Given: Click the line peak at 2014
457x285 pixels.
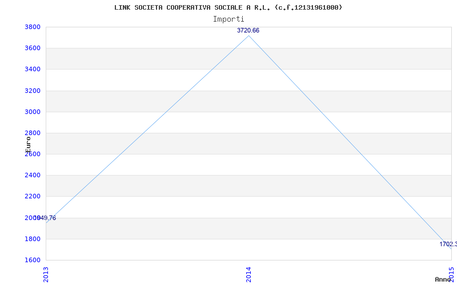Looking at the screenshot, I should point(248,35).
